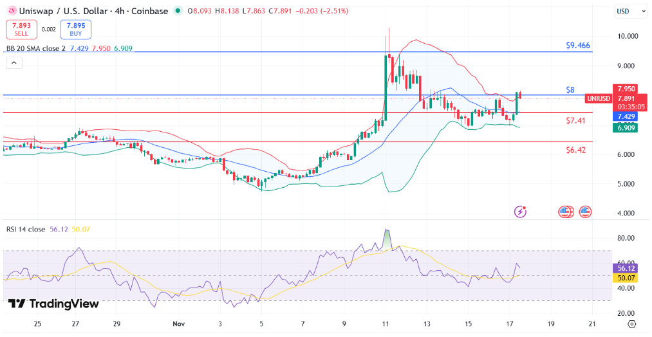Click the red UNIUSD symbol price tag
Viewport: 652px width, 337px height.
coord(598,98)
